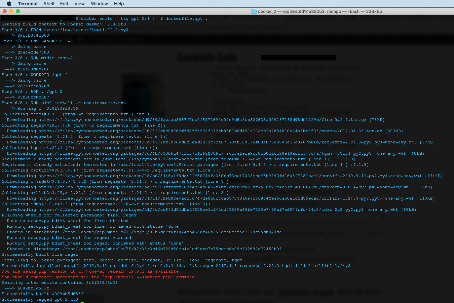Click the urllib3-1.24.3 wheel download URL
454x303 pixels.
[x=226, y=198]
